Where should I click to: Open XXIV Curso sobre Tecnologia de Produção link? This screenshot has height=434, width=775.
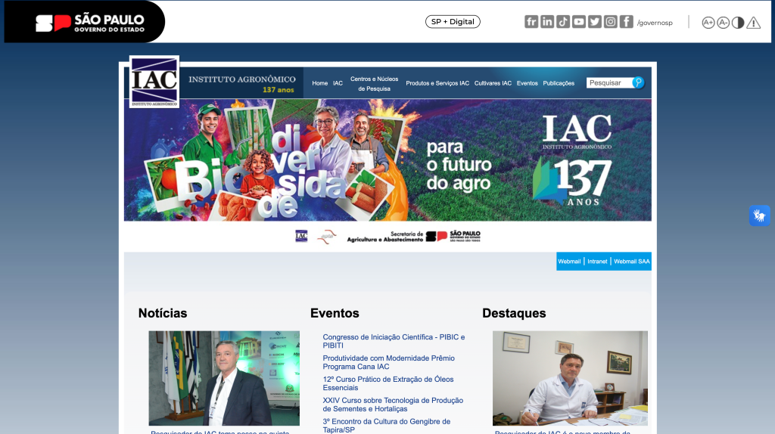tap(393, 405)
